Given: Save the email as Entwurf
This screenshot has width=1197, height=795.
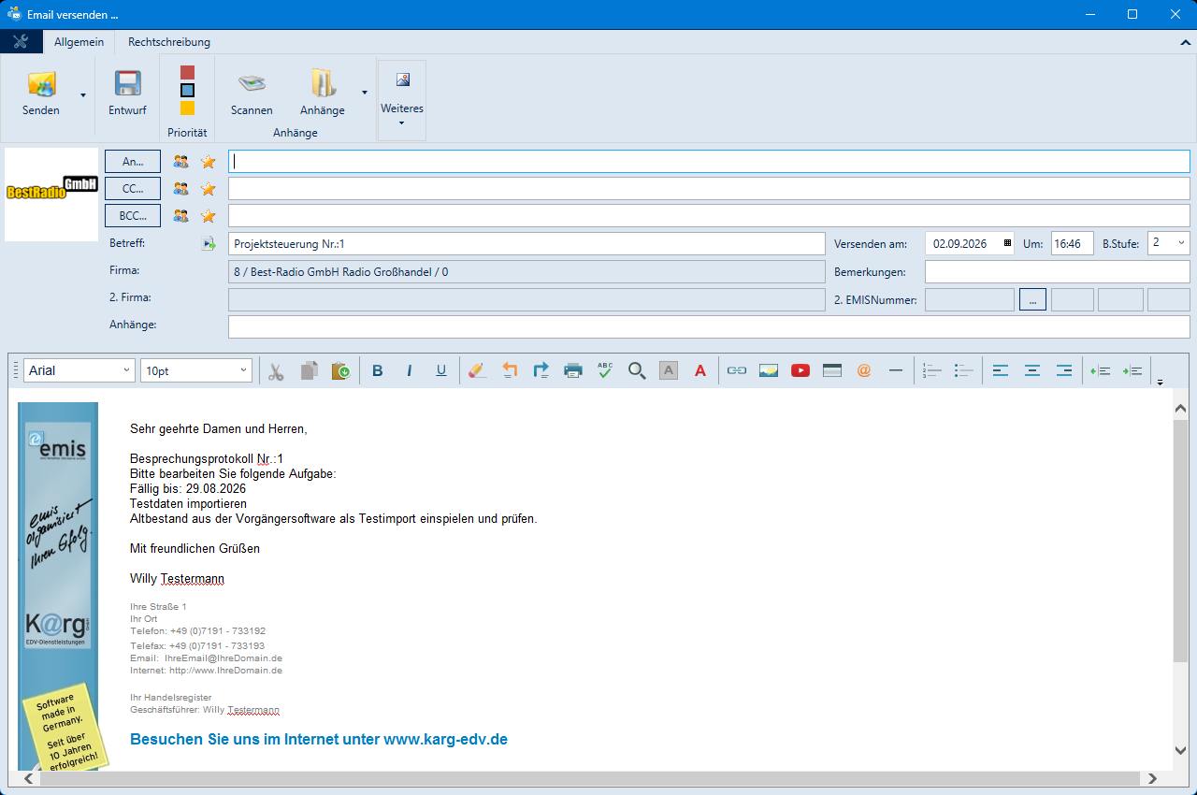Looking at the screenshot, I should (x=127, y=94).
